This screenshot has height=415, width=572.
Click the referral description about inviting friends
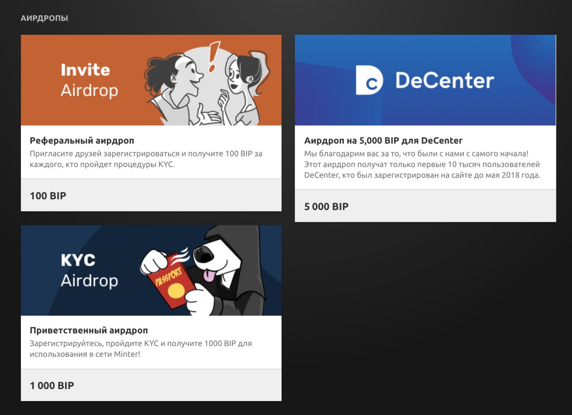click(146, 159)
